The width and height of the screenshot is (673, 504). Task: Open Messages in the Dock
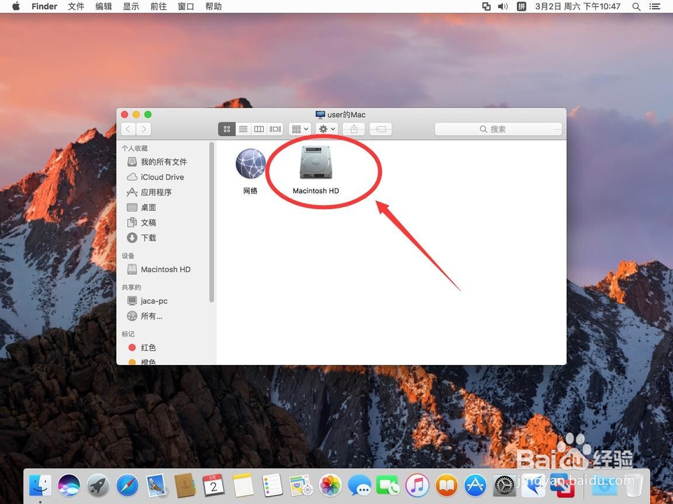359,486
